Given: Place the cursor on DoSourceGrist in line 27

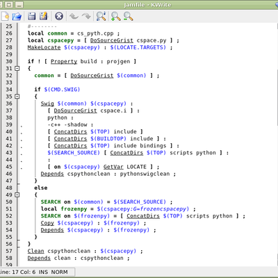Looking at the screenshot, I should pos(112,40).
